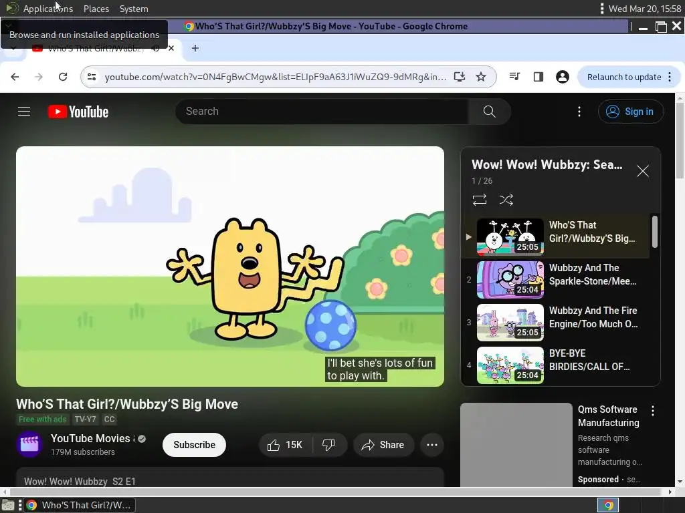Toggle the Chrome side panel icon
685x513 pixels.
[x=539, y=77]
